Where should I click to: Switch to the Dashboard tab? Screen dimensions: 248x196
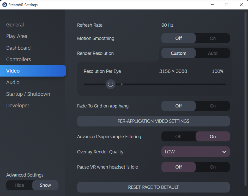click(x=19, y=48)
